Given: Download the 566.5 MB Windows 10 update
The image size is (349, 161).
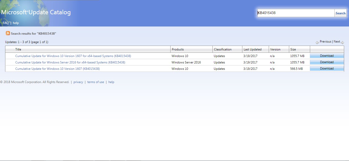Looking at the screenshot, I should click(327, 69).
